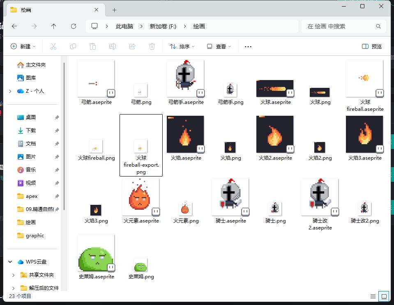Click the computer icon in address bar
394x305 pixels.
point(94,26)
